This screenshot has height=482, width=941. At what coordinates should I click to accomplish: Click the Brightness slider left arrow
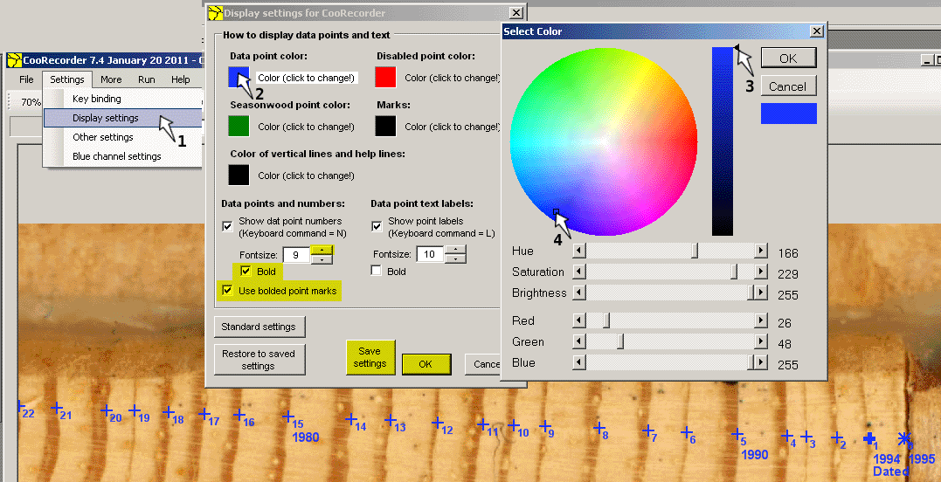coord(579,293)
